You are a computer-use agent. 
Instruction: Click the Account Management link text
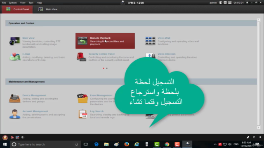click(35, 111)
